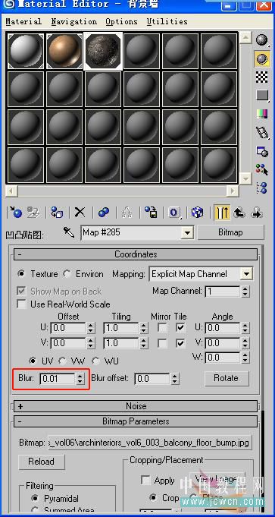Screen dimensions: 275x517
Task: Pick material with eyedropper icon
Action: 69,233
